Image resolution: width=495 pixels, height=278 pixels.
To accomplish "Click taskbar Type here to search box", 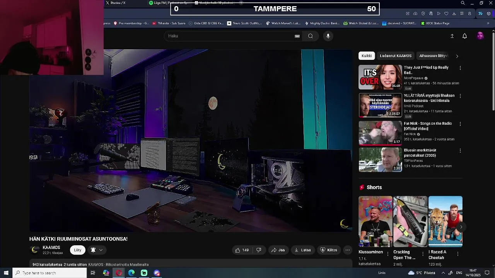I will [x=49, y=273].
